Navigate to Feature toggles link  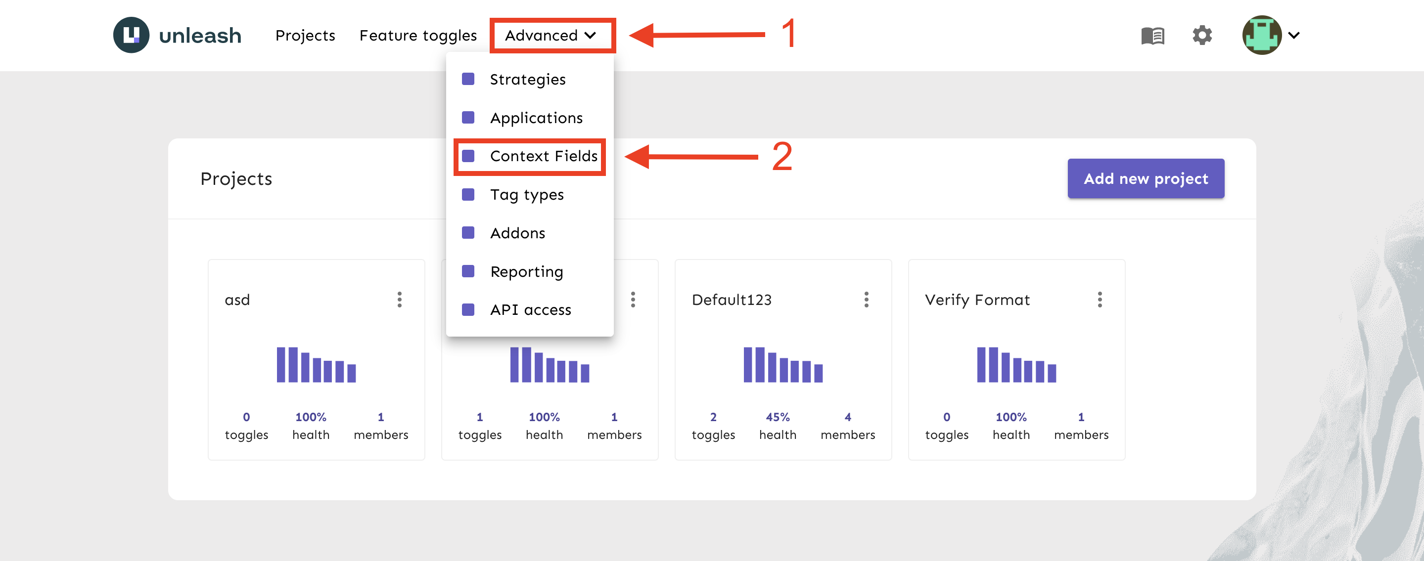(418, 35)
